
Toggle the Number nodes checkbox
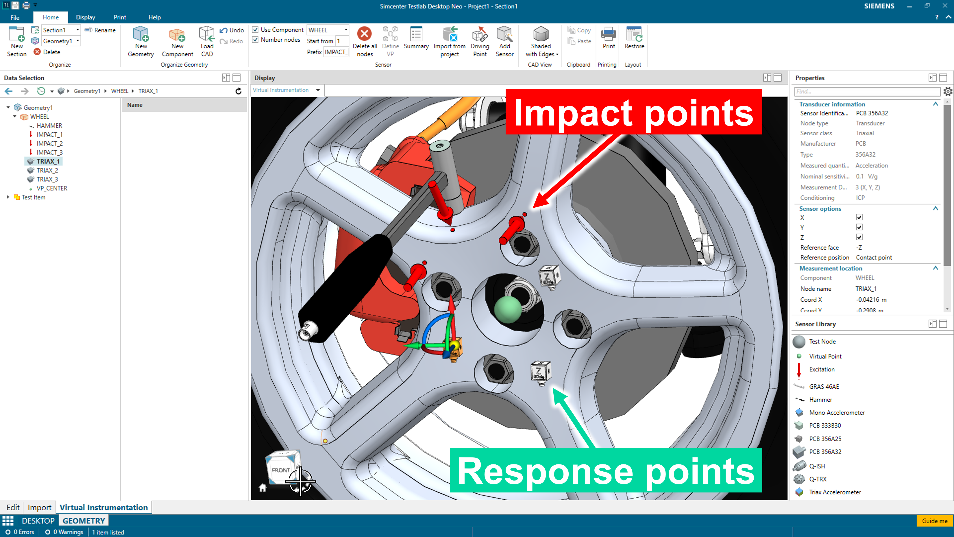coord(255,40)
